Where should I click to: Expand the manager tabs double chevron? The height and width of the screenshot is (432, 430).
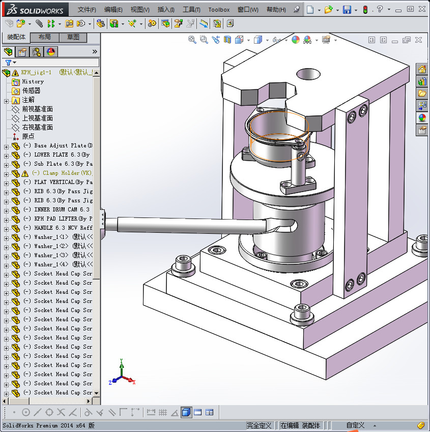(95, 51)
